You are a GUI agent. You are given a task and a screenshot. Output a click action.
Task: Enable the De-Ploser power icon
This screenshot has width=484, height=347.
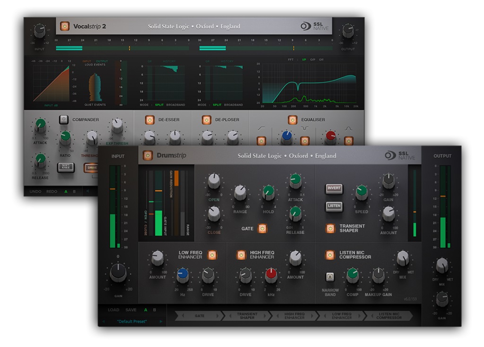[207, 119]
